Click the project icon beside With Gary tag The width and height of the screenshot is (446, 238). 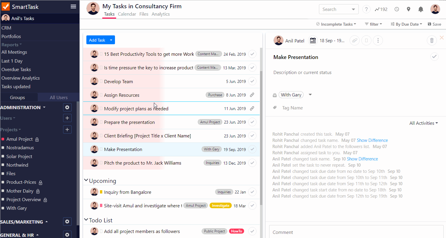pyautogui.click(x=275, y=95)
